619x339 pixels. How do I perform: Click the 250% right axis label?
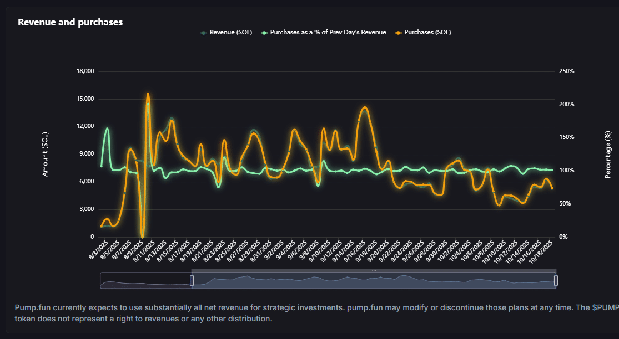[x=566, y=71]
